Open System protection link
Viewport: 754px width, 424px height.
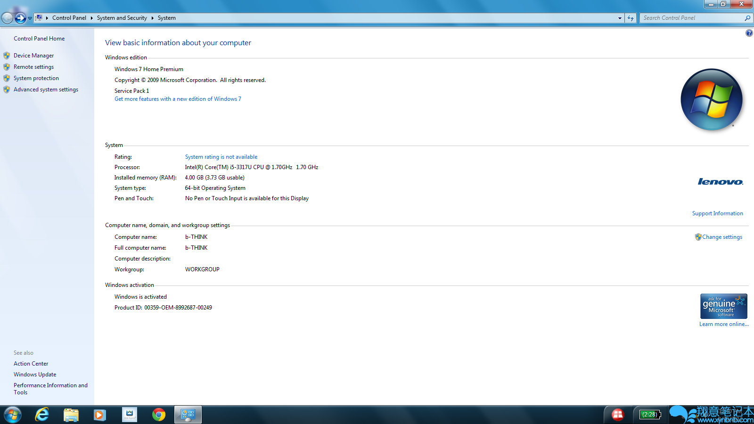pos(36,78)
